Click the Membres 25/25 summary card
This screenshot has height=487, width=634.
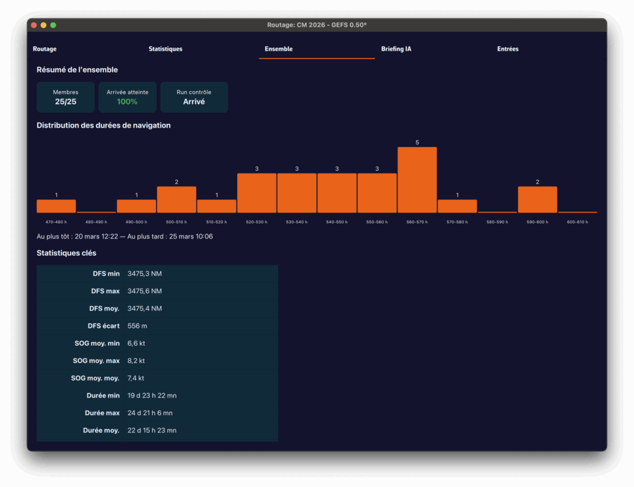point(66,97)
